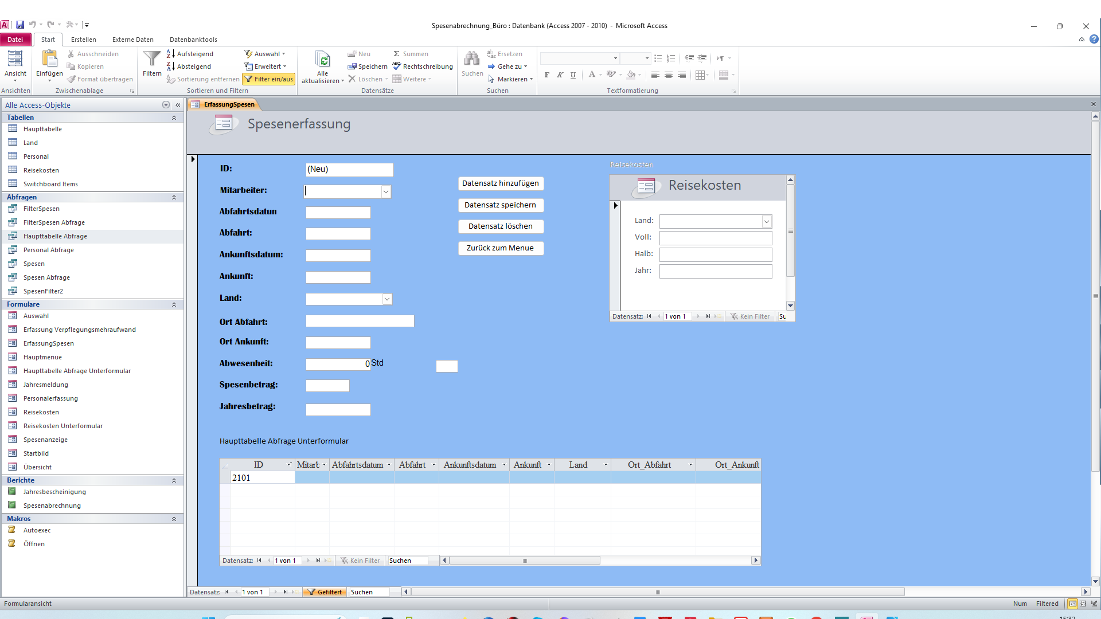Switch to Externe Daten ribbon tab

click(133, 40)
